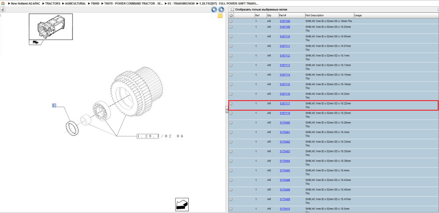
Task: Add part 5175403 using its row plus icon
Action: click(231, 152)
